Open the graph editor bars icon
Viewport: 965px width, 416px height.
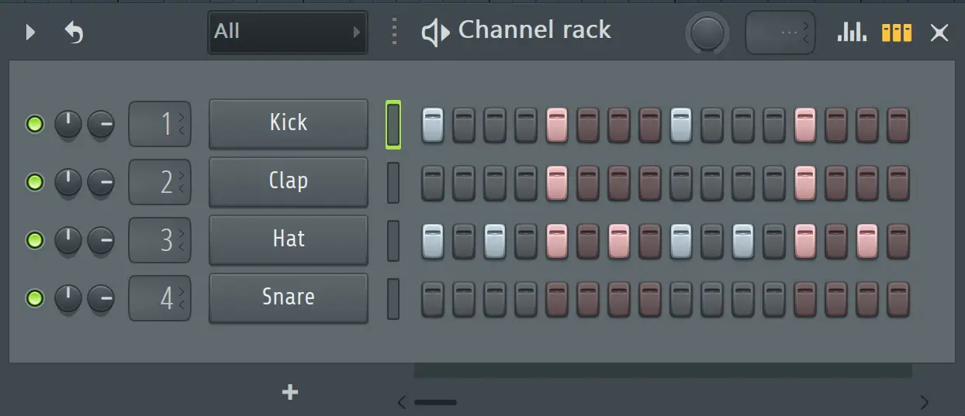coord(852,33)
